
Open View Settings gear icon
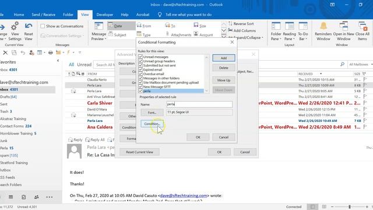pos(15,31)
